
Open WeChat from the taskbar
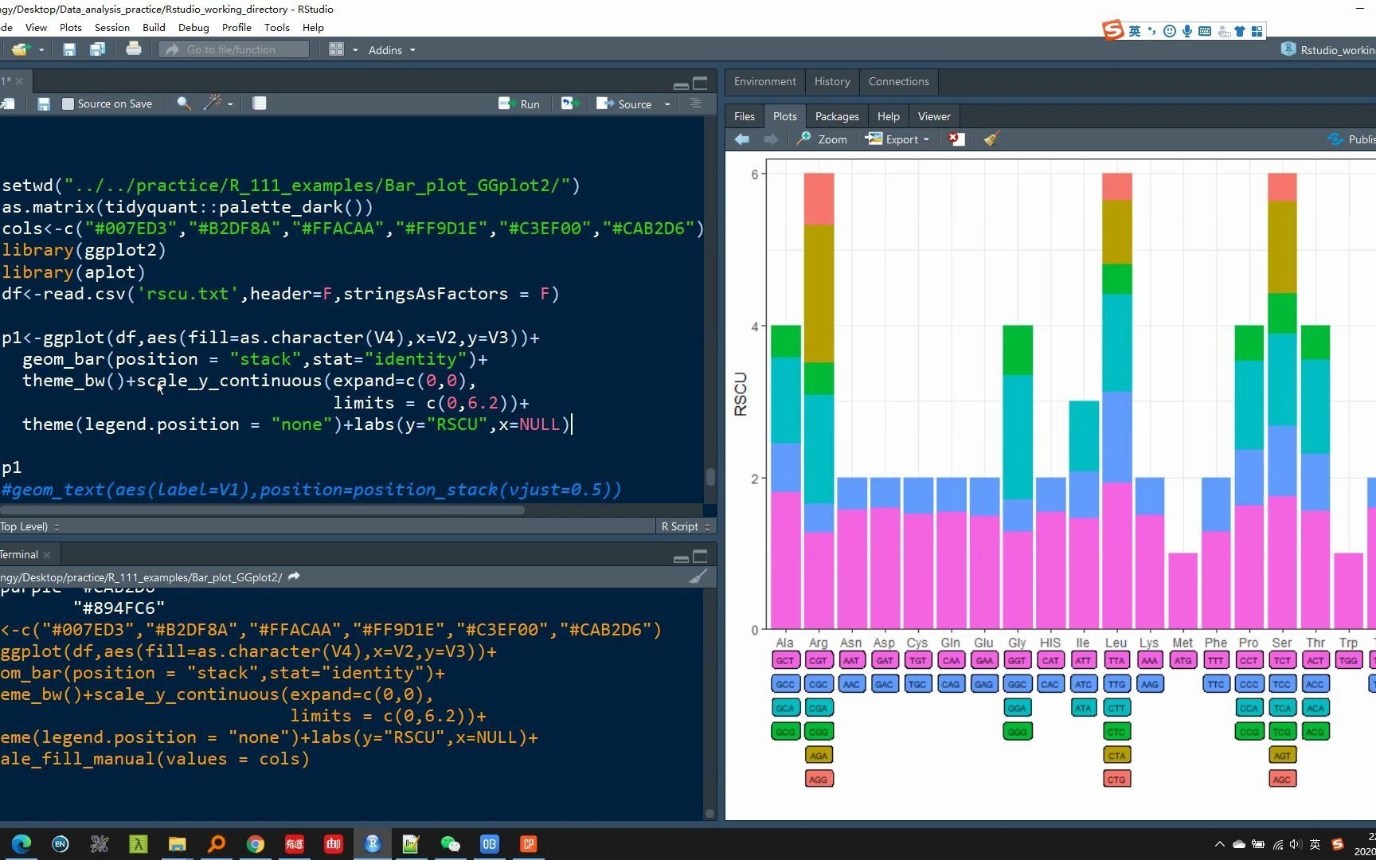(x=450, y=844)
